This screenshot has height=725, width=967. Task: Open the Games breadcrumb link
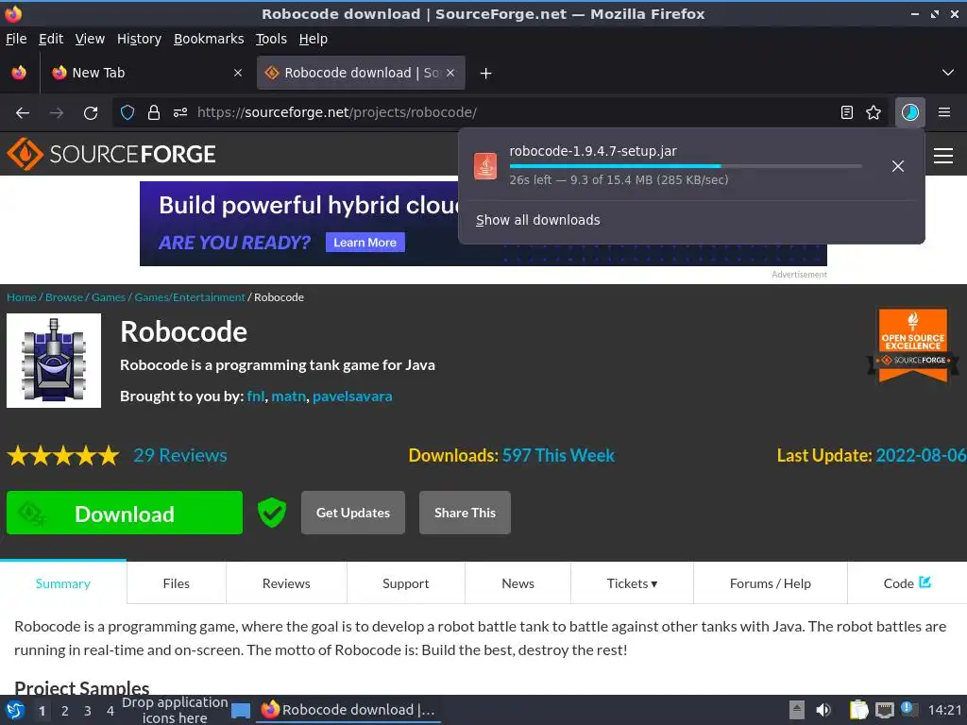click(x=109, y=297)
